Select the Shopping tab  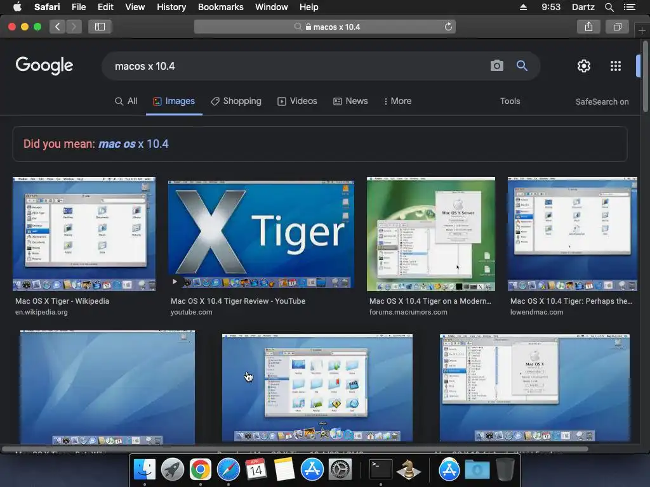(x=236, y=101)
